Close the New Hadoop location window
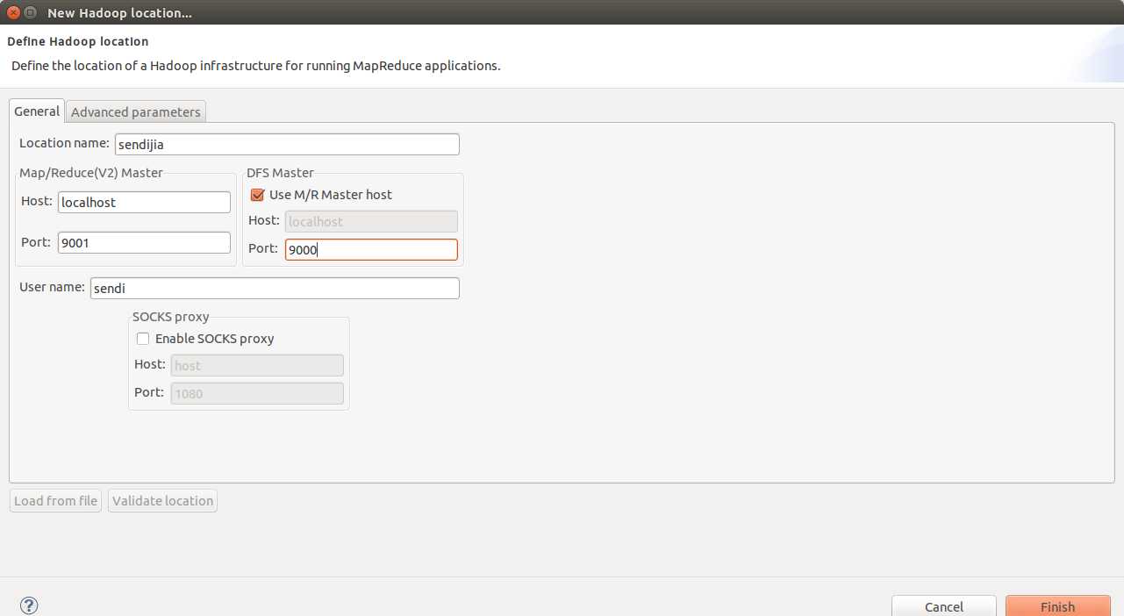 (x=13, y=12)
